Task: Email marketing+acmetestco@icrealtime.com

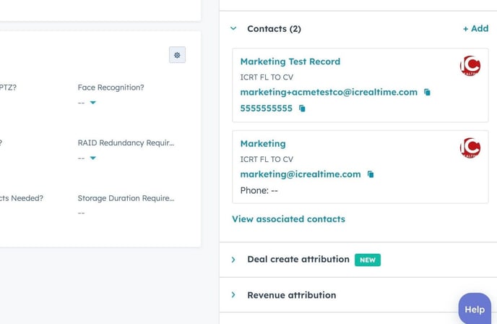Action: (x=329, y=93)
